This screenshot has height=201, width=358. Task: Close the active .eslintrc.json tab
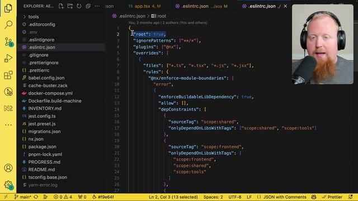(285, 6)
